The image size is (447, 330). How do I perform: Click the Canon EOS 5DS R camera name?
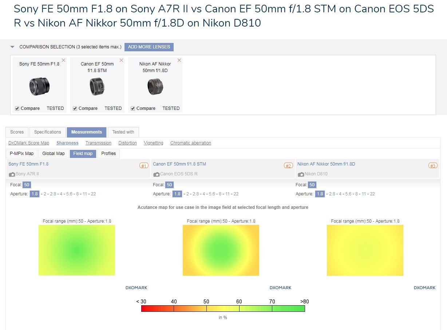click(x=179, y=174)
